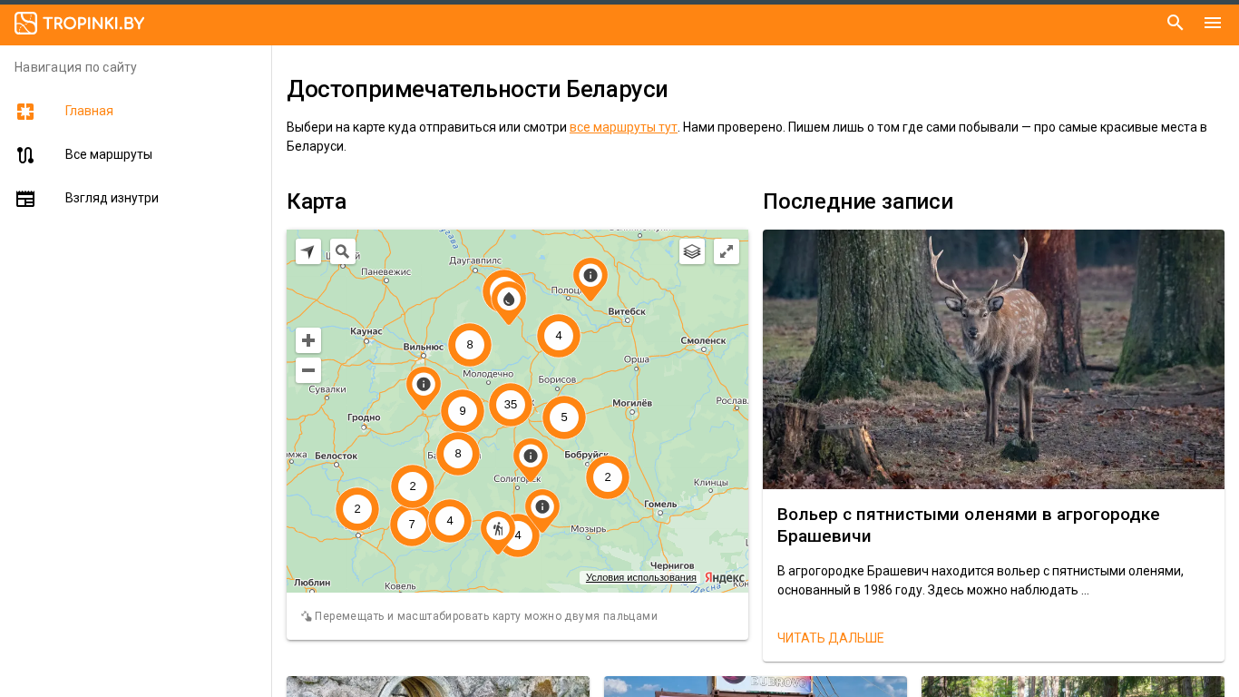Open the map search tool
The height and width of the screenshot is (697, 1239).
[343, 251]
